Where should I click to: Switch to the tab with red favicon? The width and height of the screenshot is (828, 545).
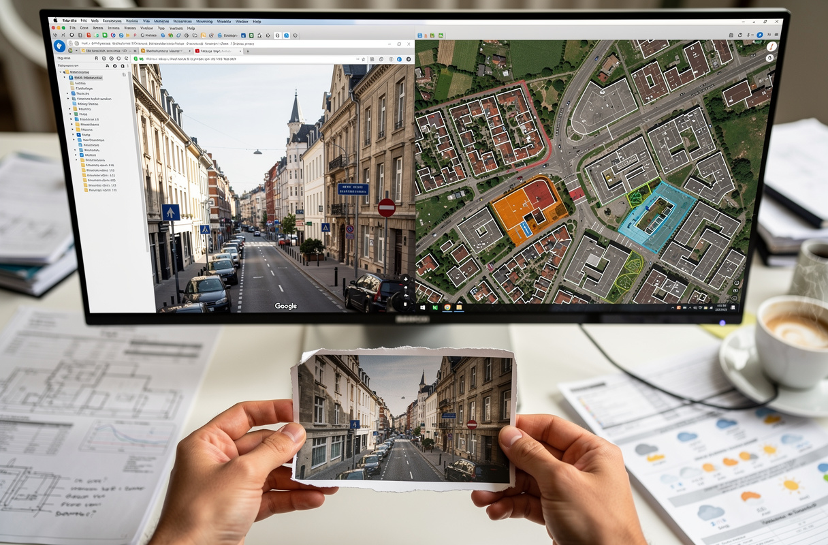point(218,51)
